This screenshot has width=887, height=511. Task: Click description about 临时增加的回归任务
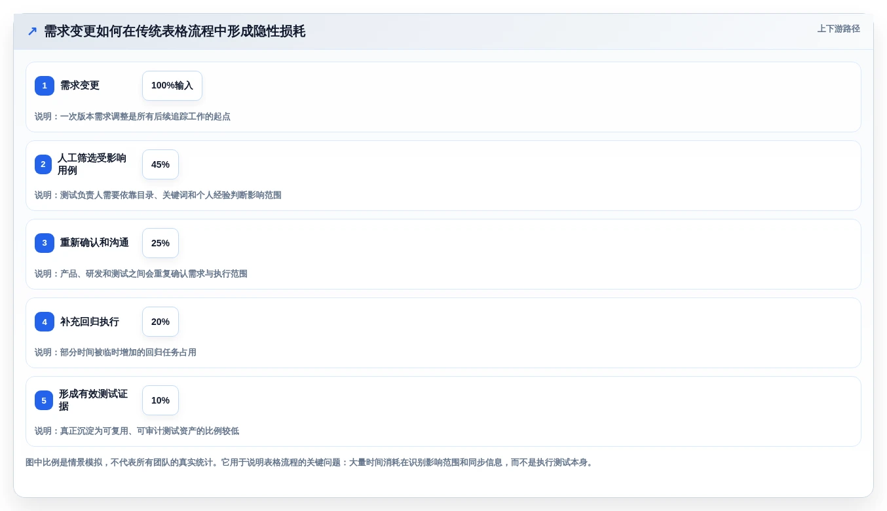(115, 352)
